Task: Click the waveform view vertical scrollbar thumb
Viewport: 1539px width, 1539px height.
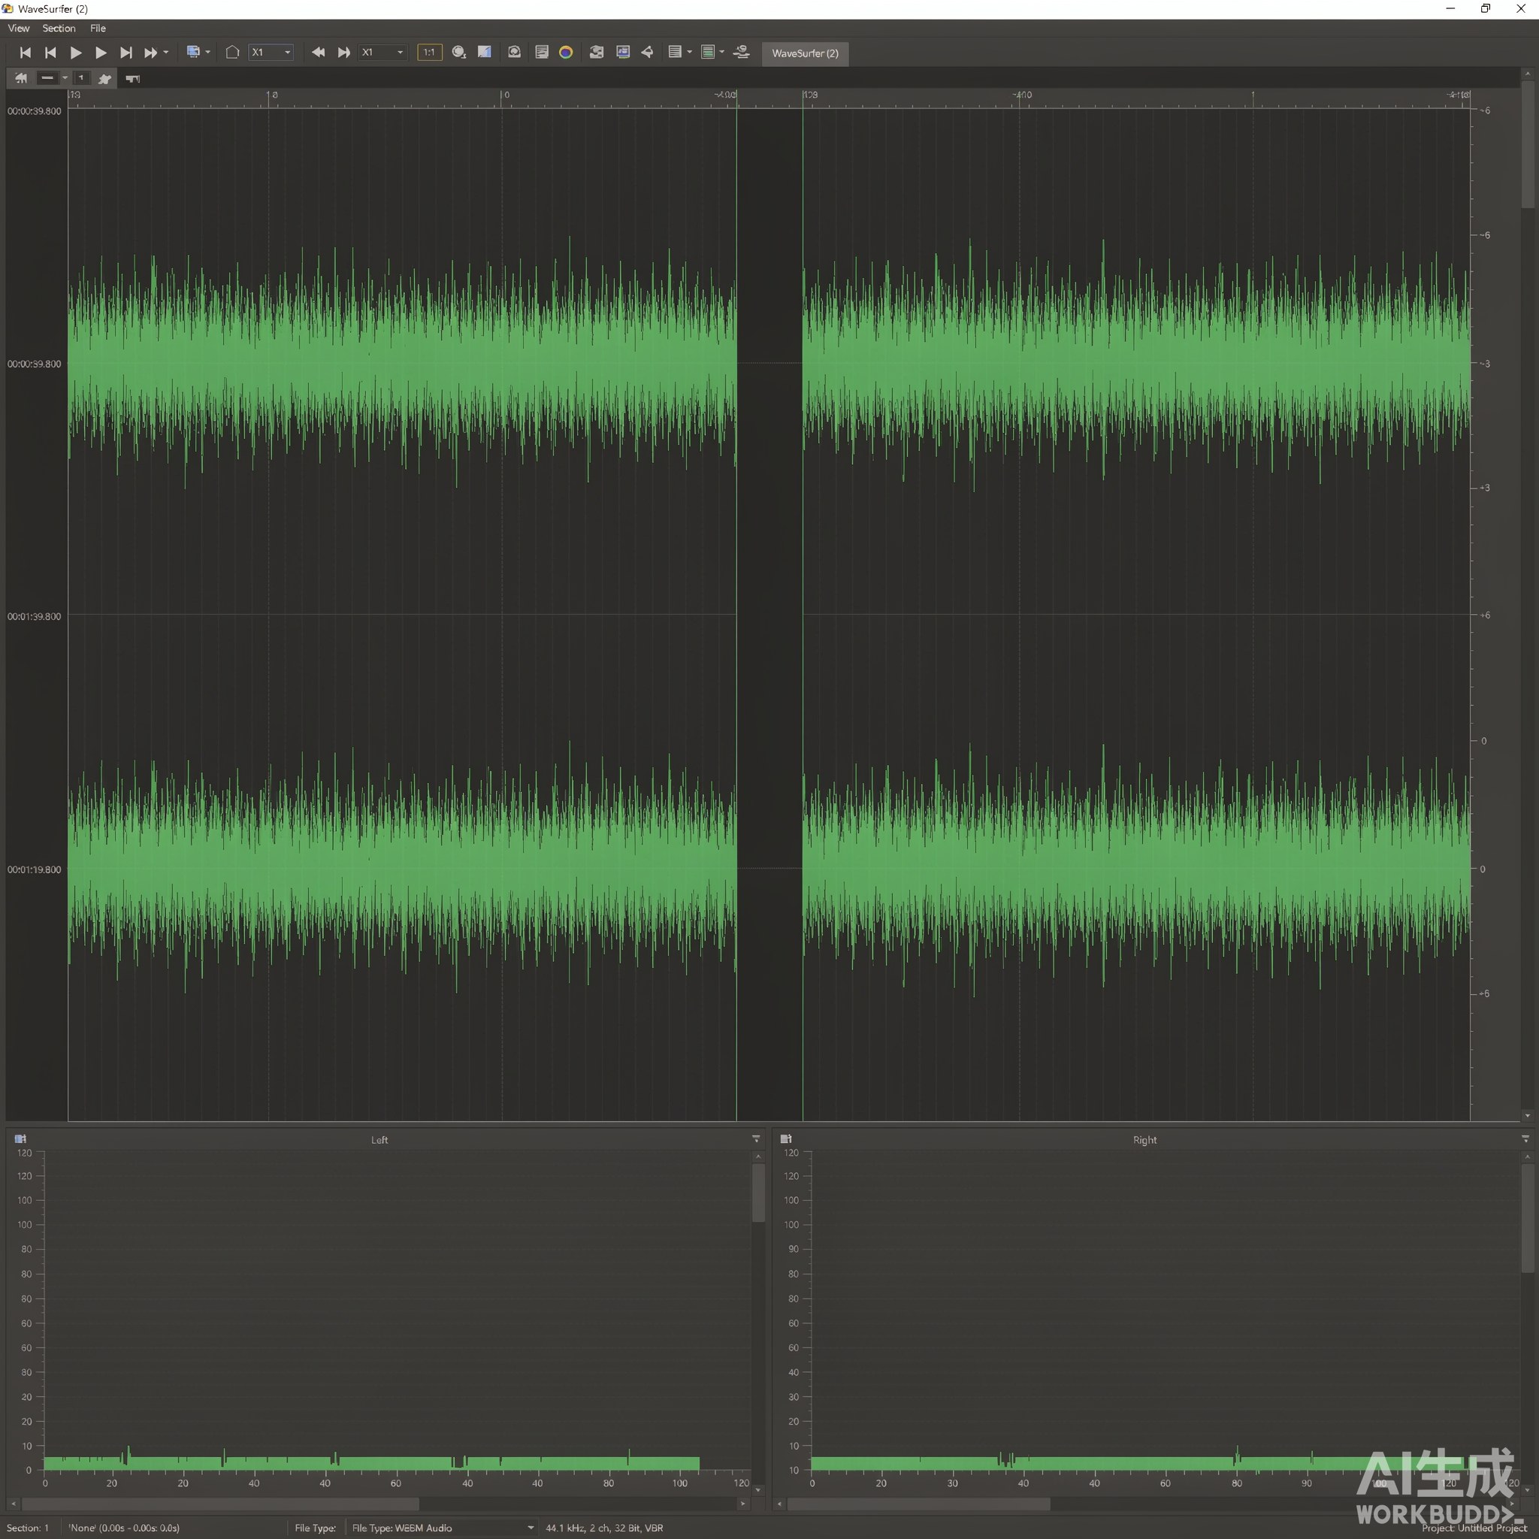Action: tap(1527, 144)
